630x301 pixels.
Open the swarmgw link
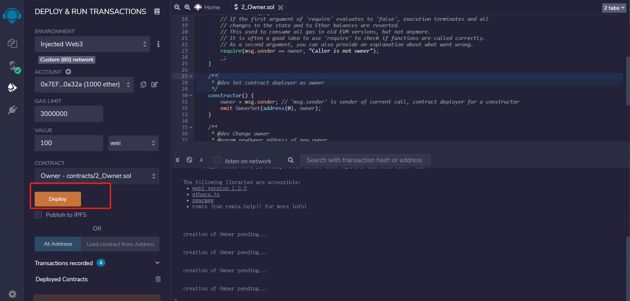(203, 200)
